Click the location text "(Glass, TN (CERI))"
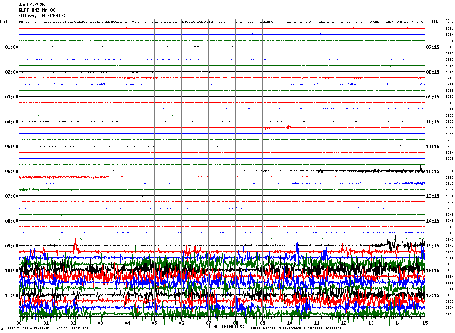455x333 pixels. 42,16
